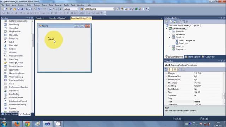Screen dimensions: 226x127
Task: Open the Windows Start menu
Action: pos(4,124)
